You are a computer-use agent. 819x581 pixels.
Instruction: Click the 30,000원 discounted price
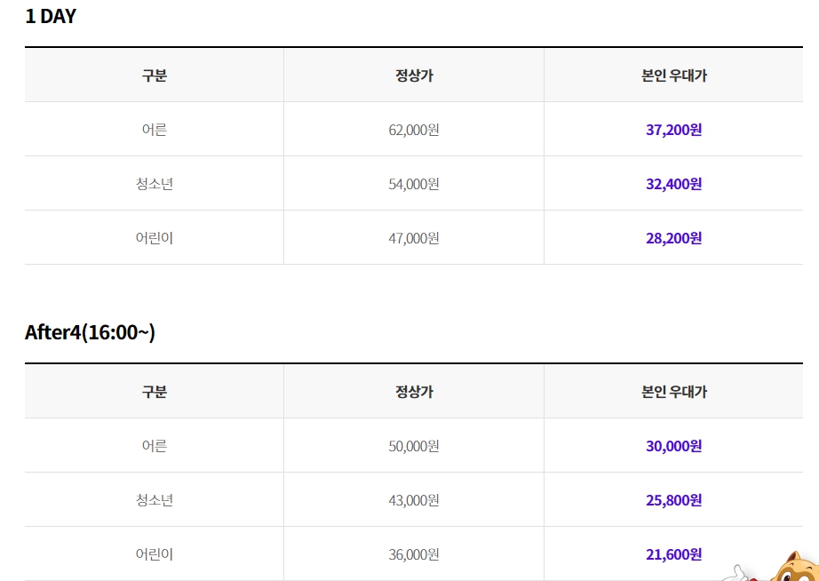click(x=674, y=446)
